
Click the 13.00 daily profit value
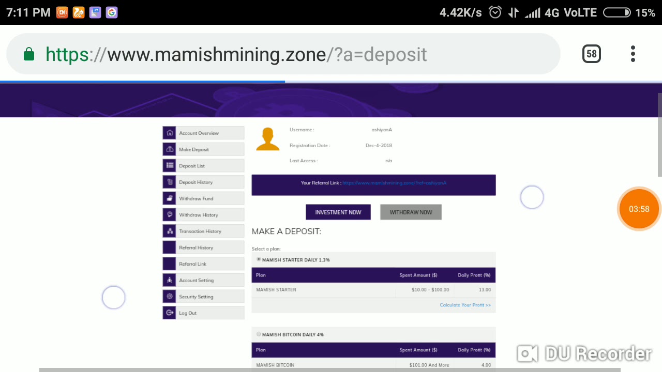point(485,290)
